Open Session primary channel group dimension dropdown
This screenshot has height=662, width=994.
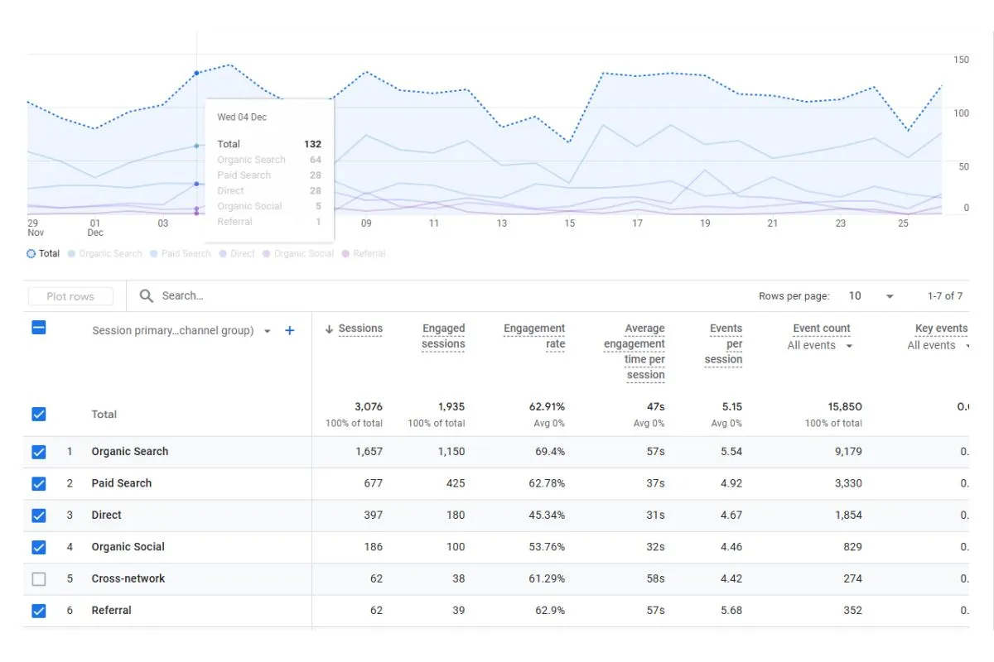point(181,330)
